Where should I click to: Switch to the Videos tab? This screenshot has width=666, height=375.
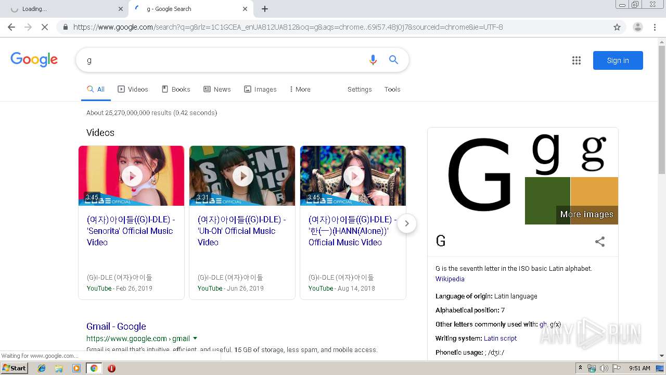133,90
